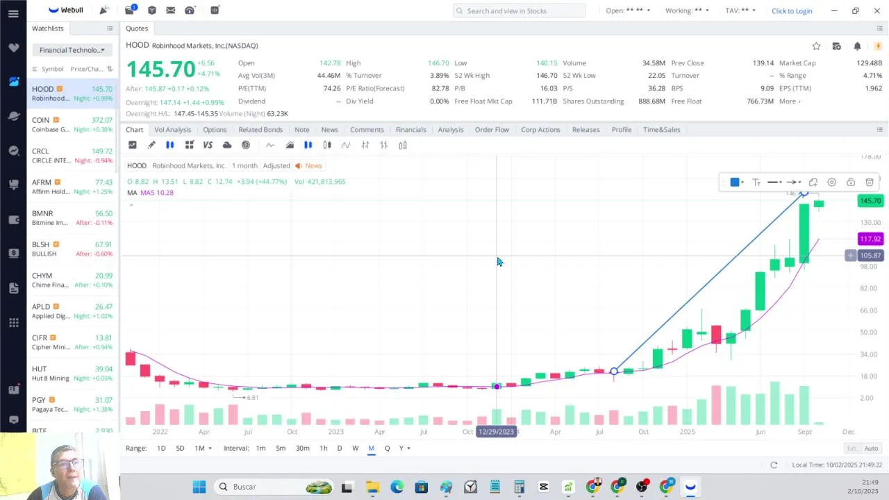
Task: Open the Options tab
Action: pos(215,130)
